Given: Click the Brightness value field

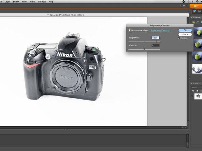Looking at the screenshot, I should point(155,38).
